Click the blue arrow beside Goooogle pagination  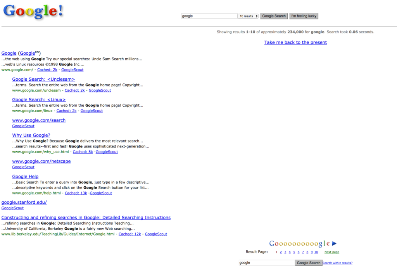click(x=333, y=243)
